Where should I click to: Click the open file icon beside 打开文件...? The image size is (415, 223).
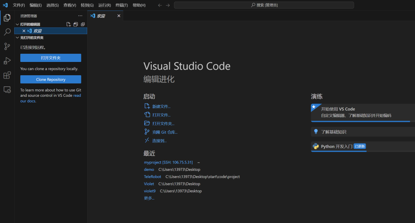tap(147, 115)
